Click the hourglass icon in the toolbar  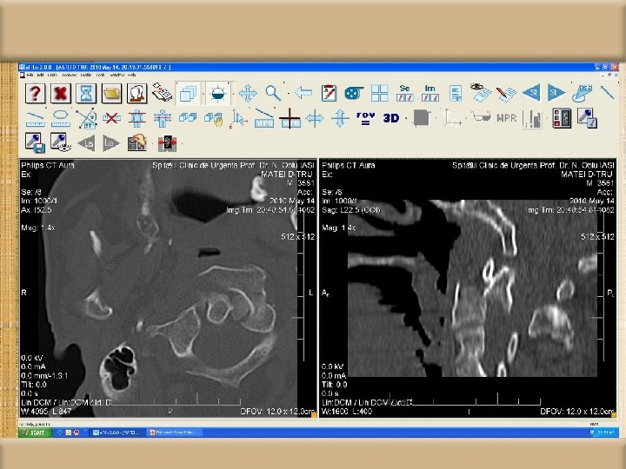coord(86,93)
